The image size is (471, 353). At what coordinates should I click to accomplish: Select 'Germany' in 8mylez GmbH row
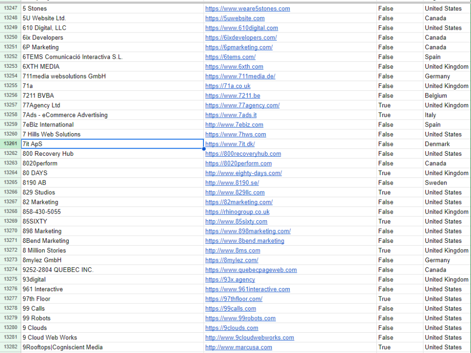click(x=447, y=260)
